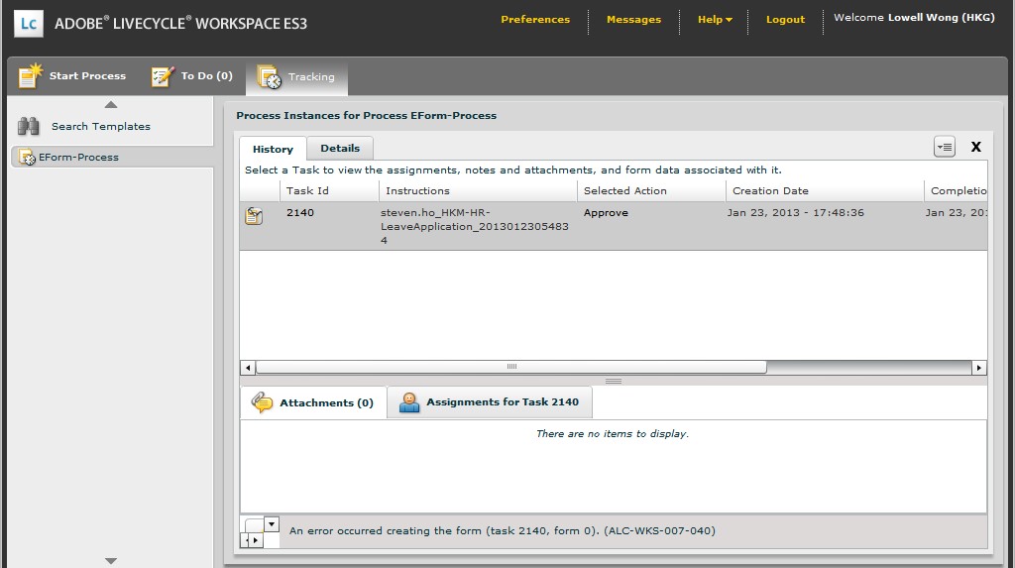
Task: Click the LiveCycle Lc logo icon
Action: (29, 24)
